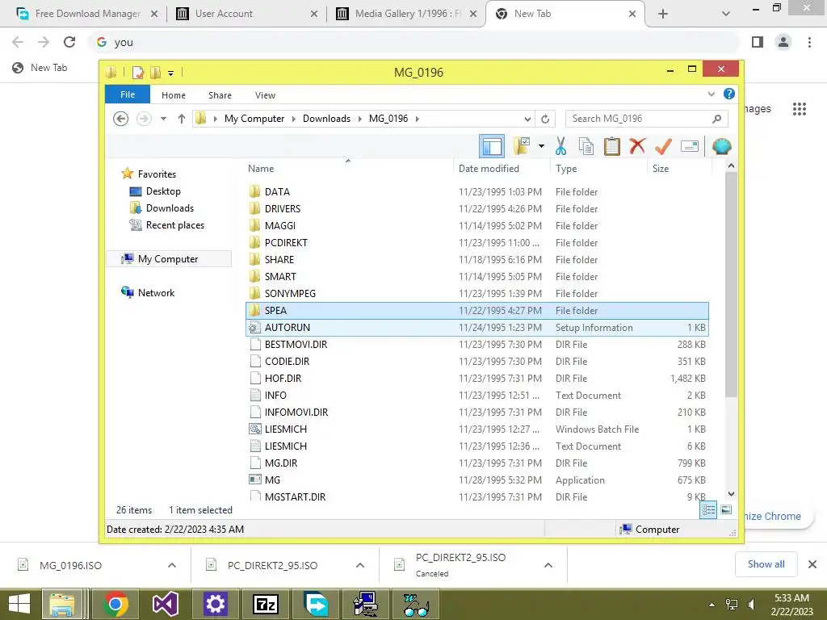Click the Classic Shell settings icon
Viewport: 827px width, 620px height.
pyautogui.click(x=721, y=146)
